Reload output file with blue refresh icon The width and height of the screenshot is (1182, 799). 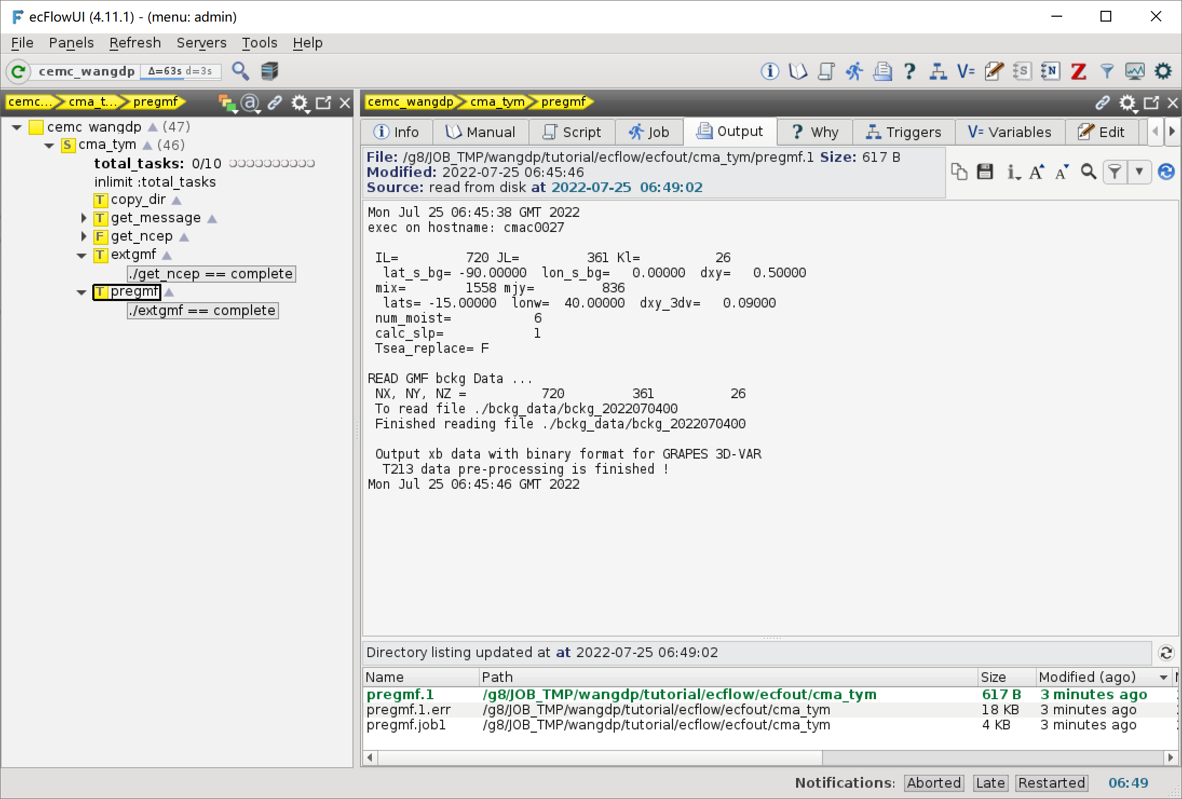point(1166,172)
